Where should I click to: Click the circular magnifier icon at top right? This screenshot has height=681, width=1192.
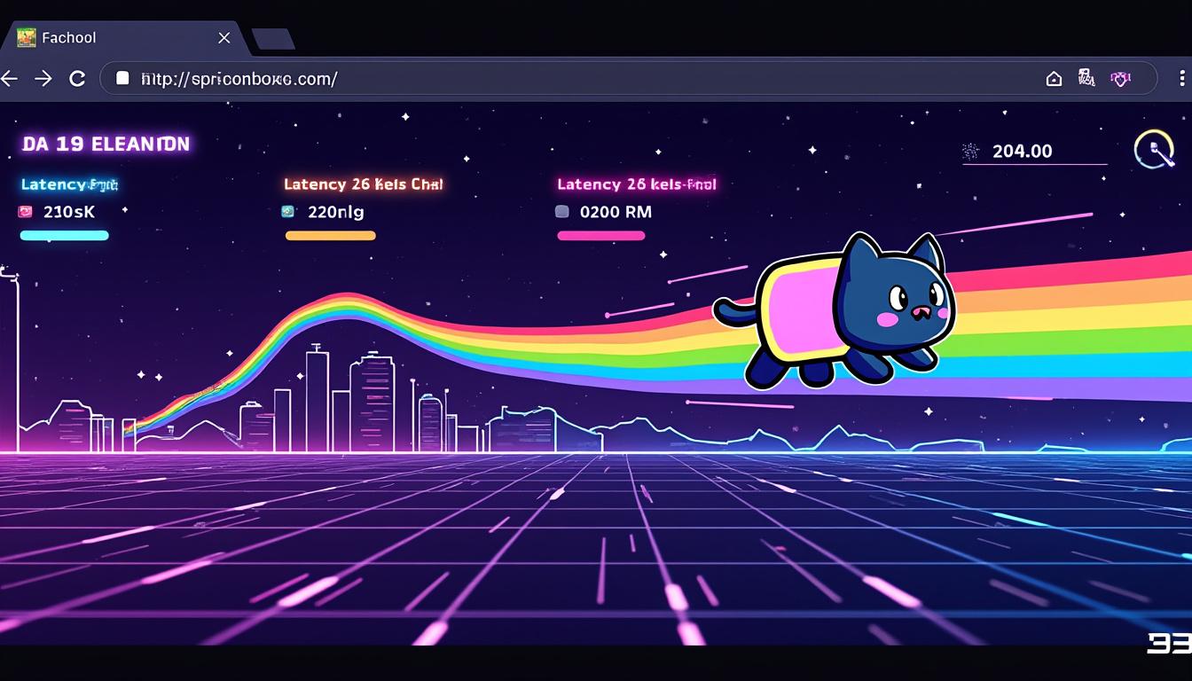click(1153, 150)
